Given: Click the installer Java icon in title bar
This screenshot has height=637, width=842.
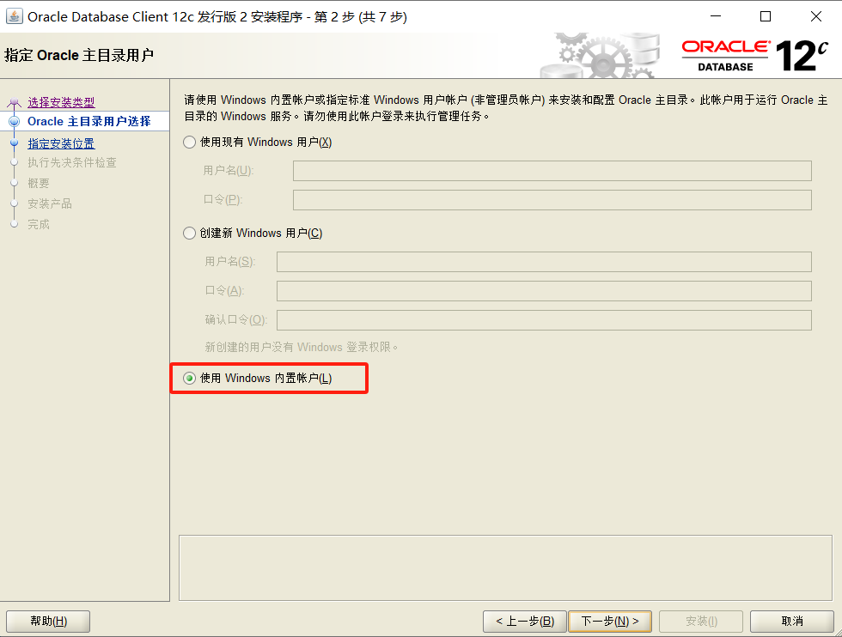Looking at the screenshot, I should tap(14, 16).
